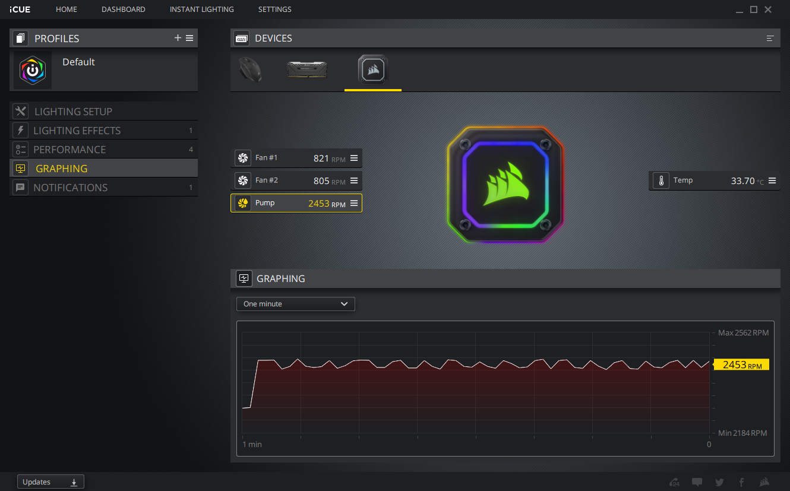The image size is (790, 491).
Task: Open the DASHBOARD tab
Action: pos(124,9)
